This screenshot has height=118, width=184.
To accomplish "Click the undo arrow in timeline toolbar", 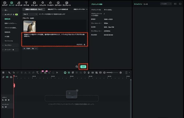I will tap(14, 72).
